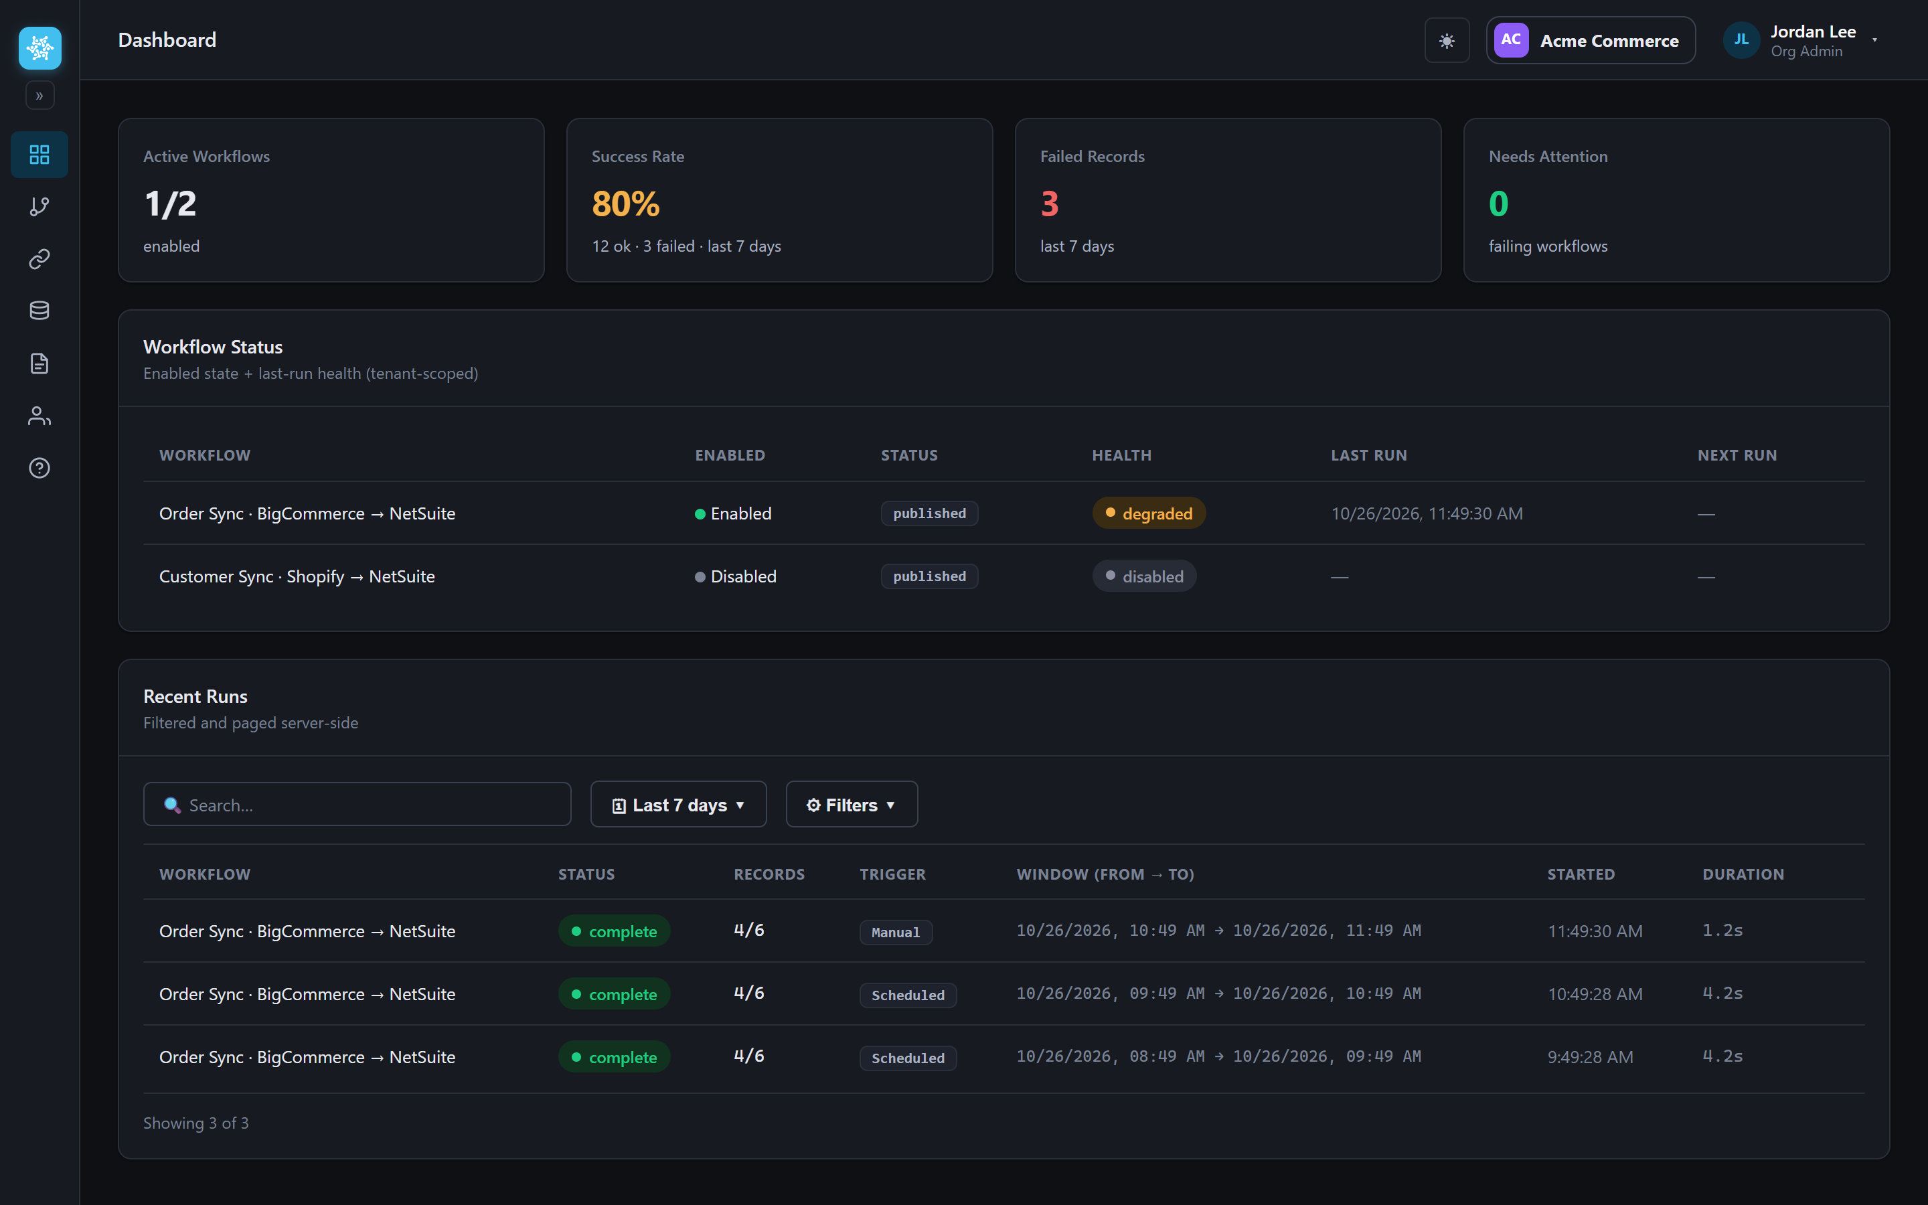Image resolution: width=1928 pixels, height=1205 pixels.
Task: Click the JL user avatar
Action: tap(1741, 40)
